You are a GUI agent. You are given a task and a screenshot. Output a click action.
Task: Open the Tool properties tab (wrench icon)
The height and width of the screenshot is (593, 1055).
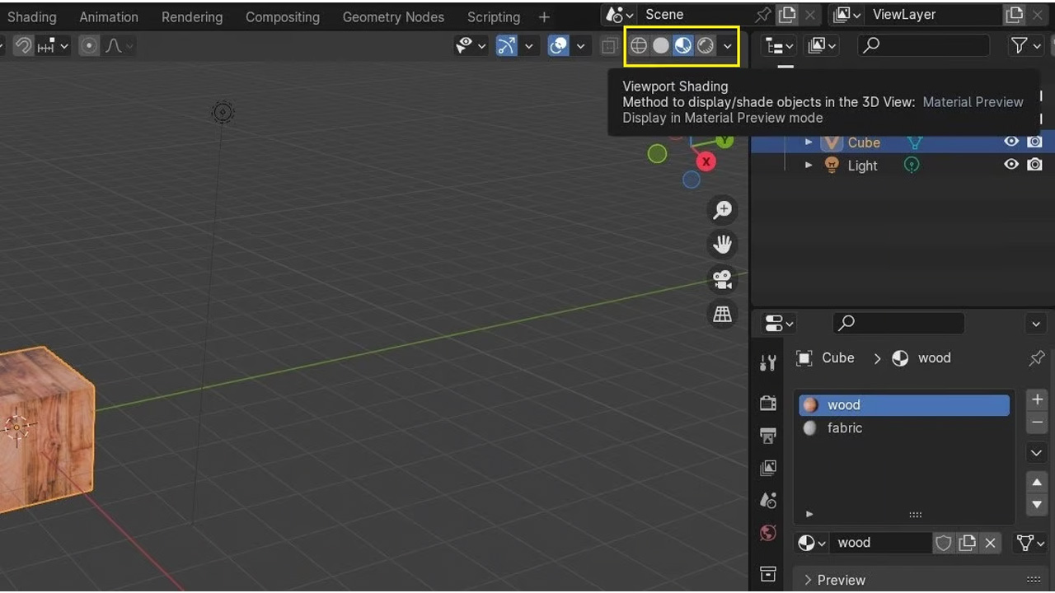point(768,362)
